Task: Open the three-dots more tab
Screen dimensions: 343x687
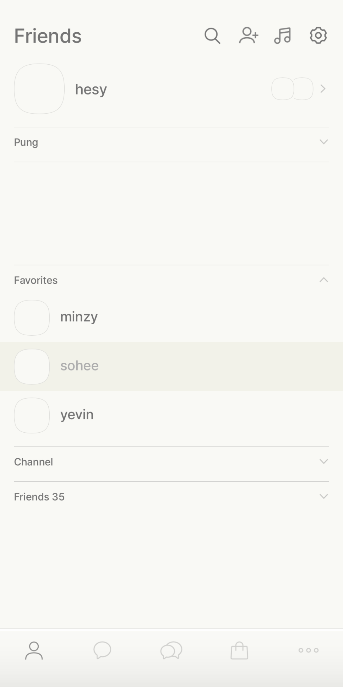Action: click(308, 650)
